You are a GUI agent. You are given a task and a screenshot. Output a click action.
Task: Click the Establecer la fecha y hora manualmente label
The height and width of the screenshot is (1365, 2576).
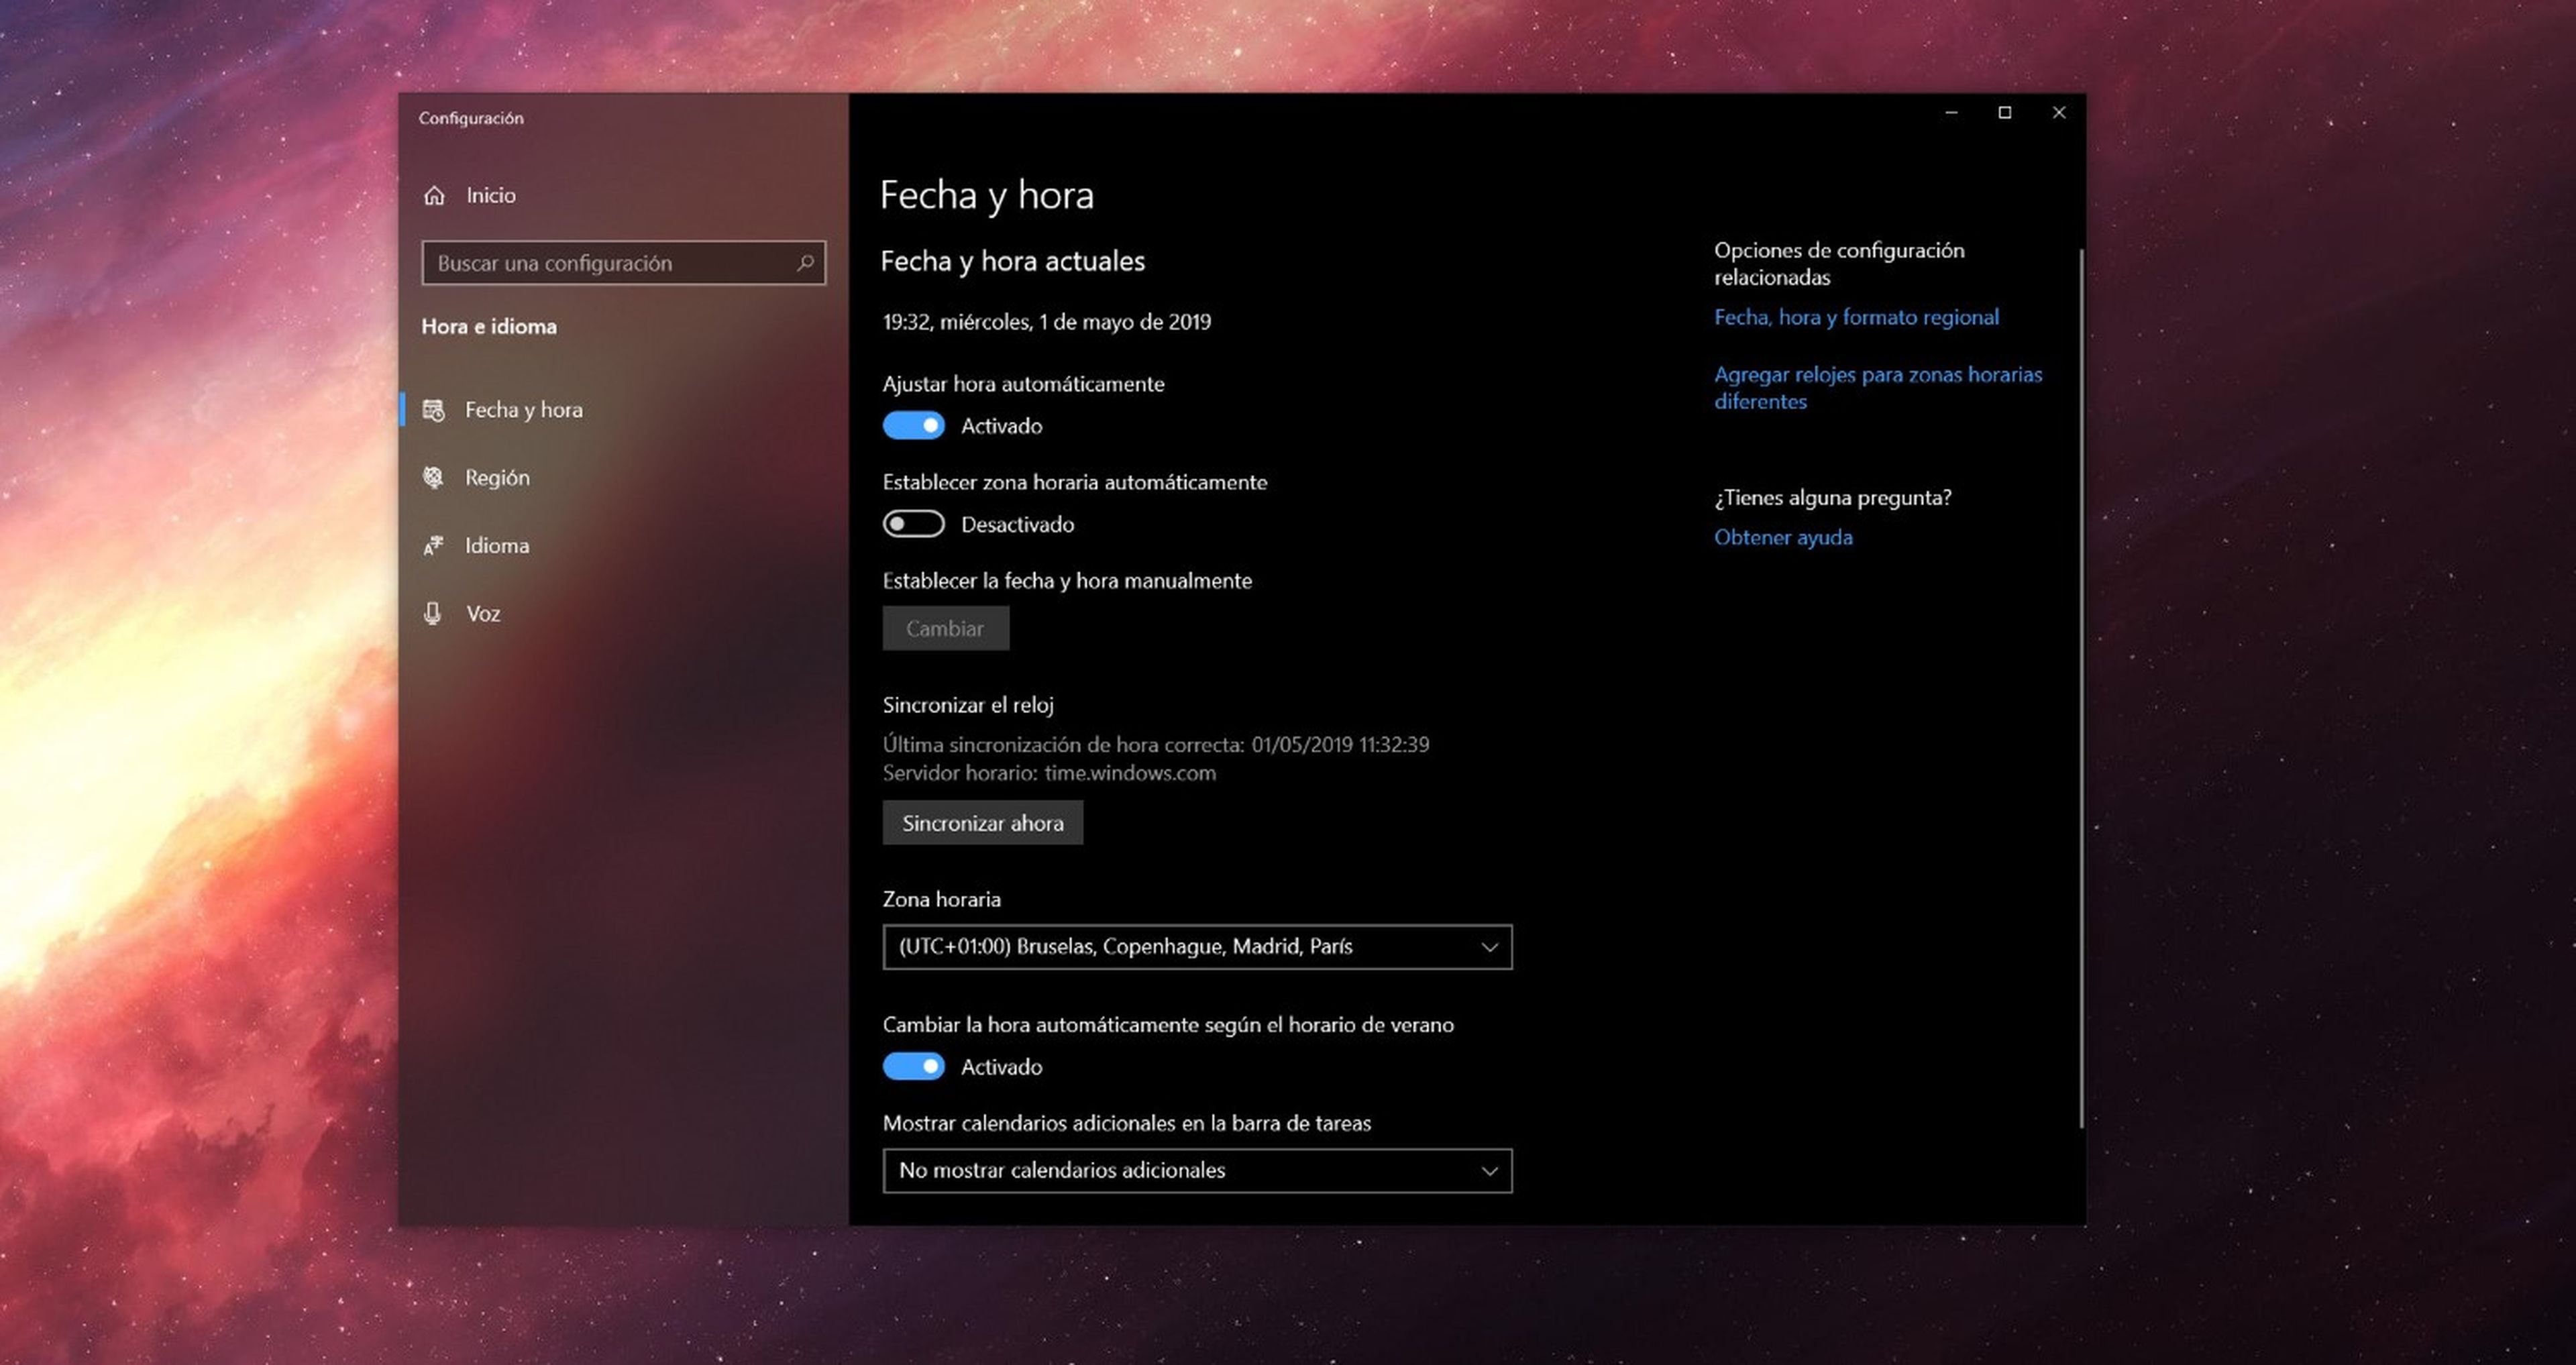coord(1067,581)
